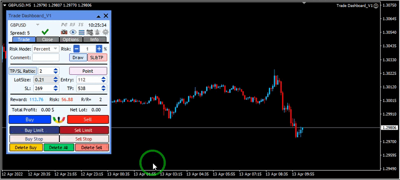This screenshot has height=180, width=400.
Task: Increase Risk with the plus button
Action: [99, 49]
